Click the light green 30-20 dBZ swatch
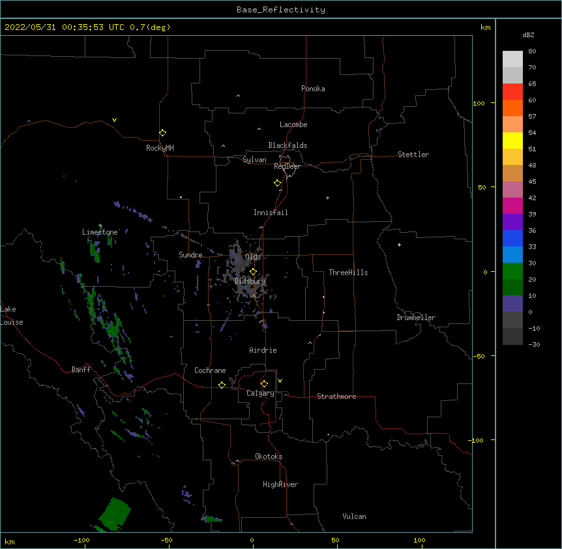 click(x=512, y=271)
